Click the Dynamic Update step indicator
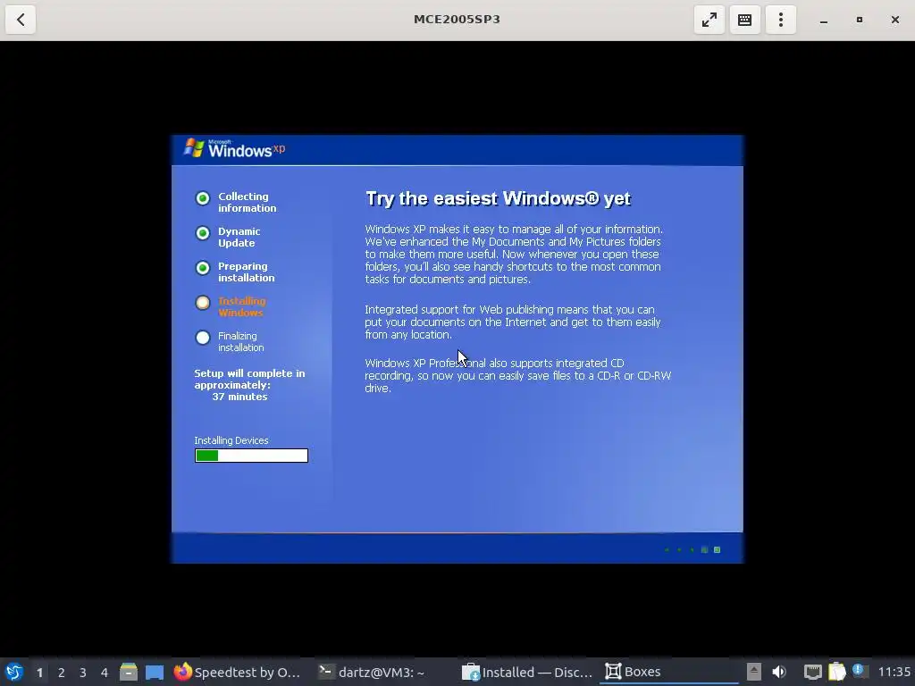Image resolution: width=915 pixels, height=686 pixels. coord(203,233)
